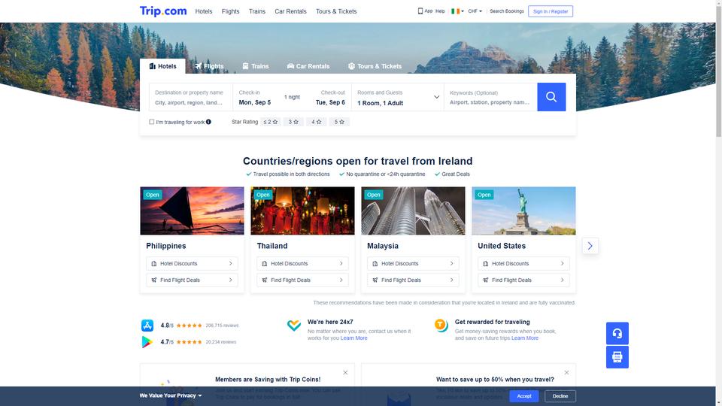Open Malaysia Hotel Discounts

pyautogui.click(x=413, y=263)
